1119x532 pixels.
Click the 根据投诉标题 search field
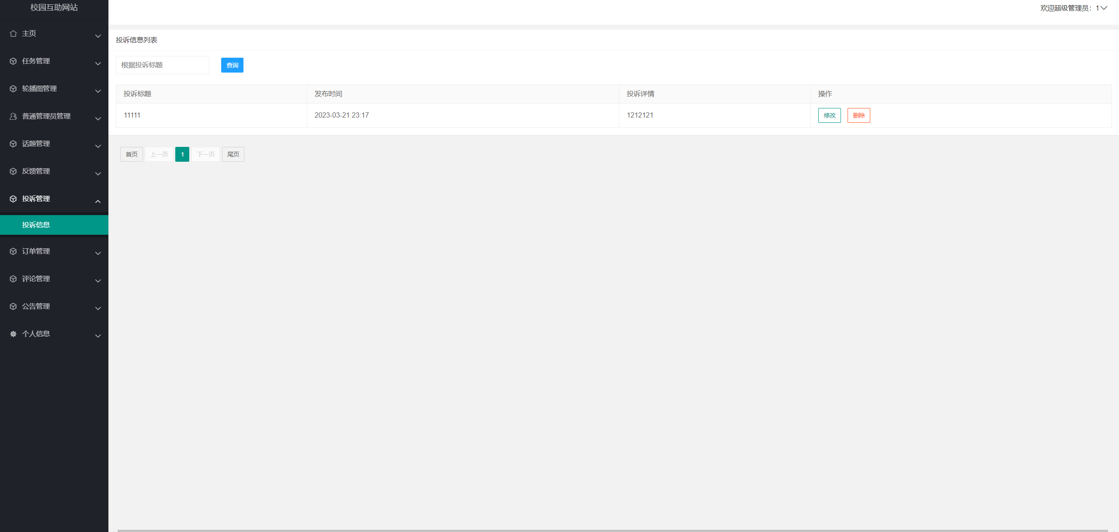click(x=162, y=65)
